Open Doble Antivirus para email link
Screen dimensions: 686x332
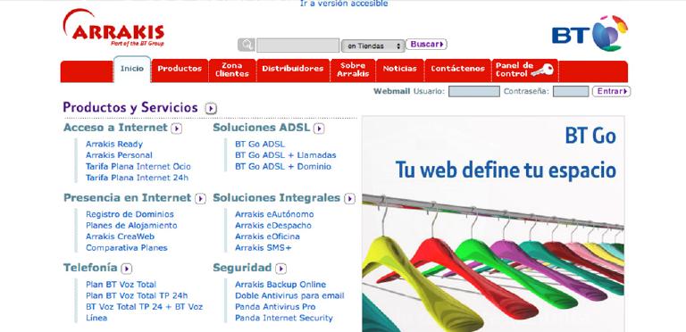pos(289,295)
